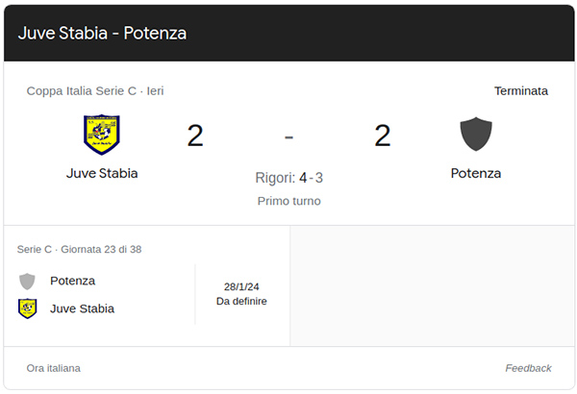Open the Feedback link

(528, 368)
